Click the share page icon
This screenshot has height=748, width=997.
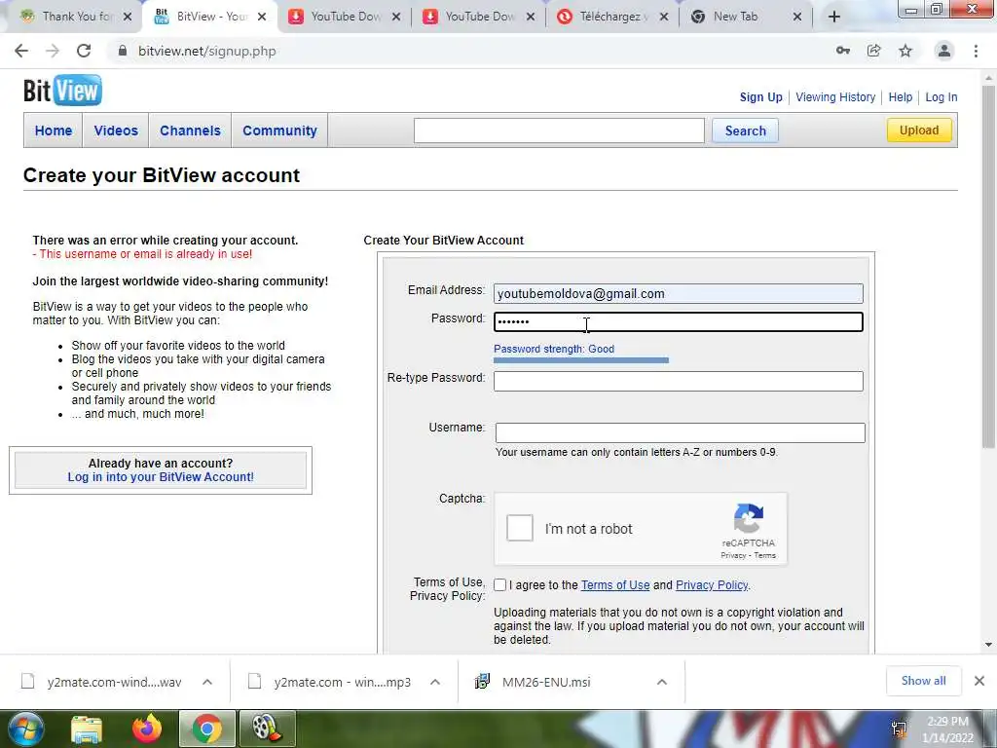pos(874,51)
